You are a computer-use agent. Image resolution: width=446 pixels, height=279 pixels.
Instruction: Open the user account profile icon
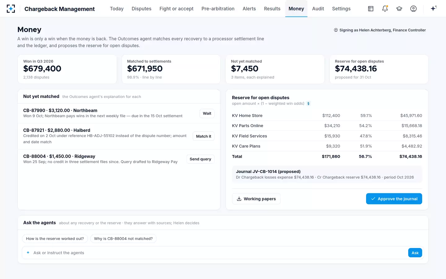pos(413,9)
